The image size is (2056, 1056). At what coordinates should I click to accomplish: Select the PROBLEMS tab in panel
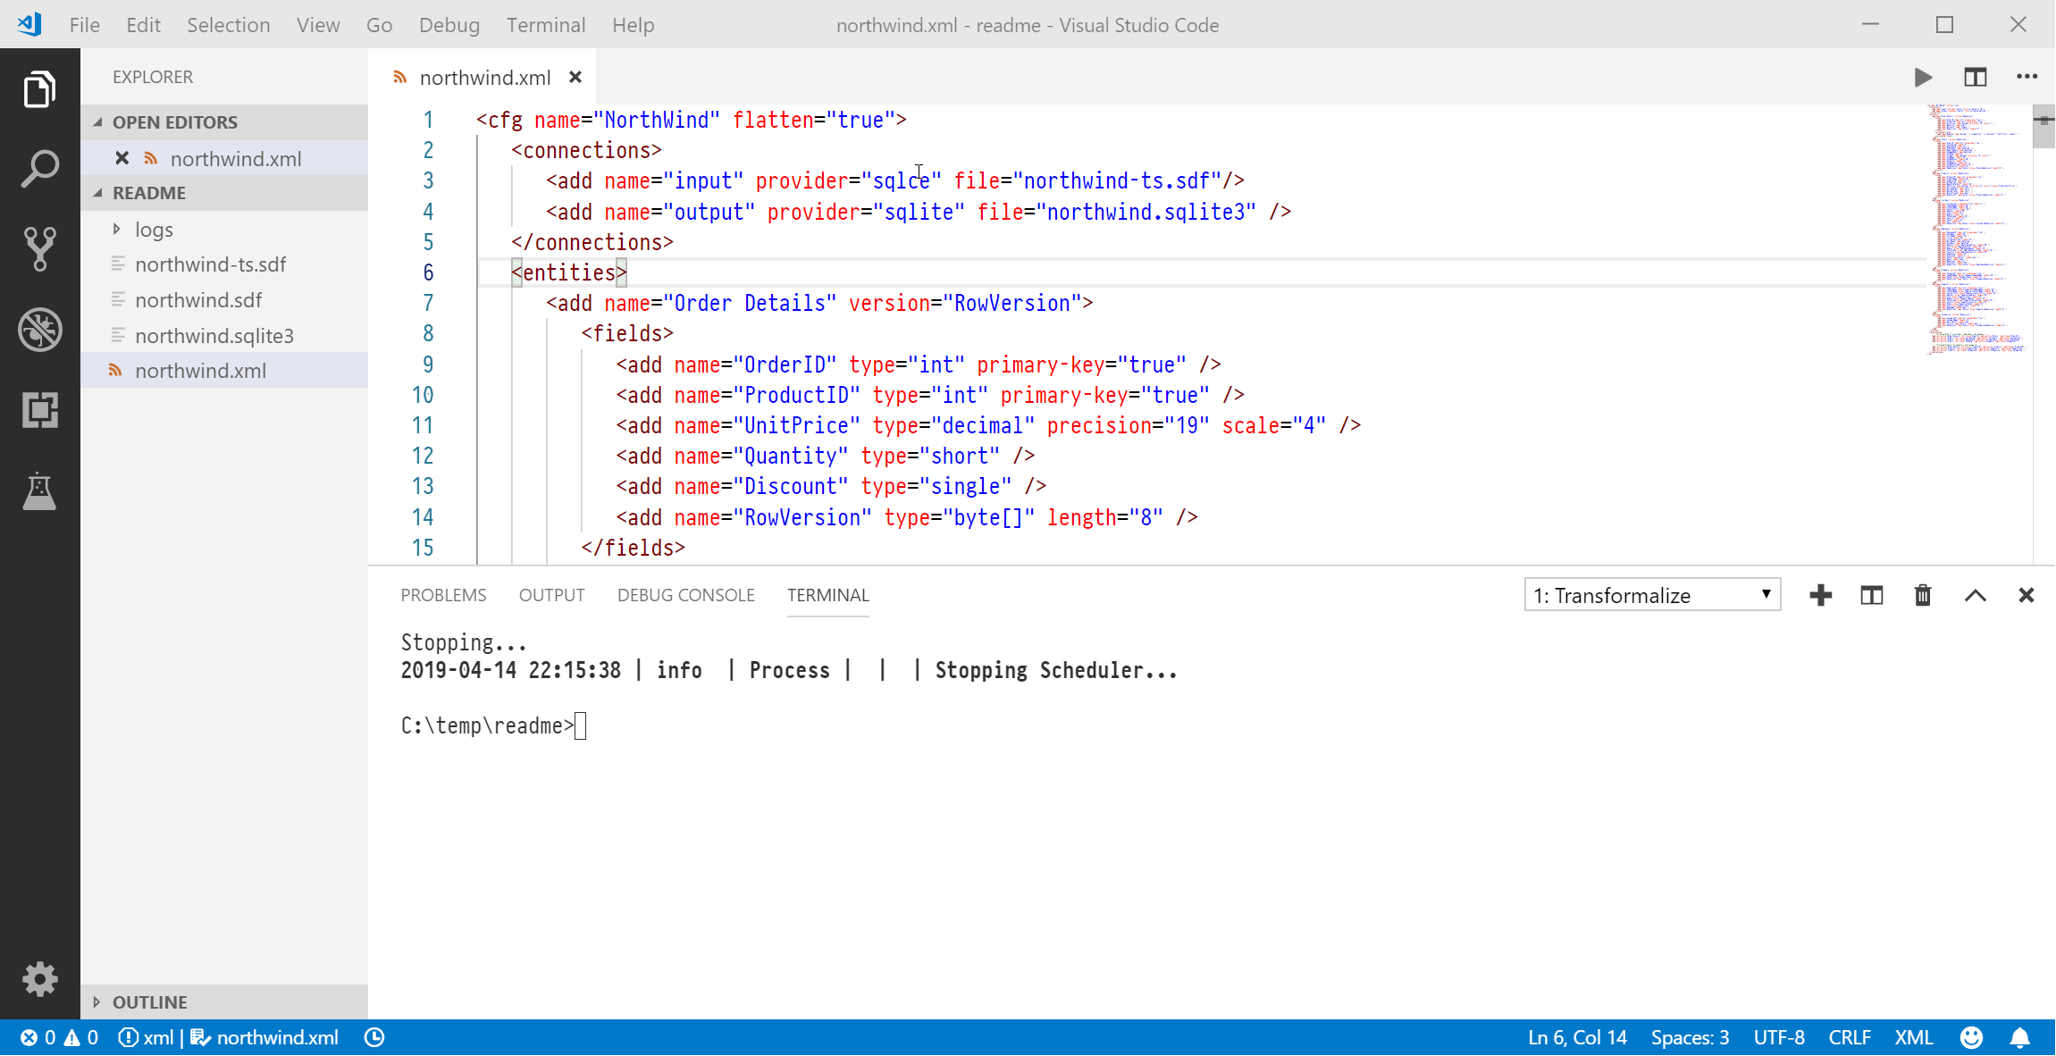[444, 594]
